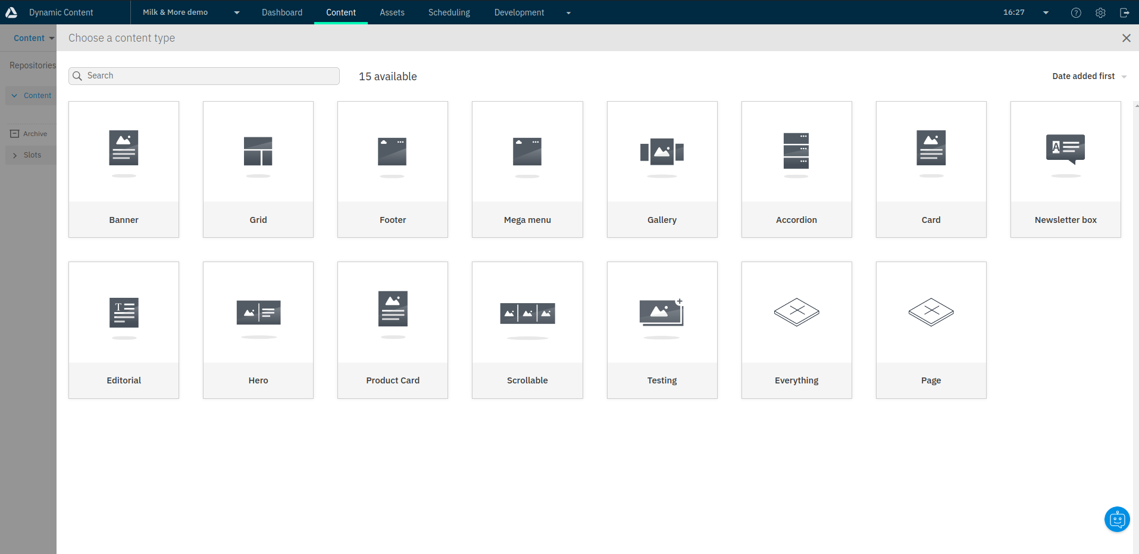Click the sign-out icon in top bar
The height and width of the screenshot is (554, 1139).
pyautogui.click(x=1125, y=12)
